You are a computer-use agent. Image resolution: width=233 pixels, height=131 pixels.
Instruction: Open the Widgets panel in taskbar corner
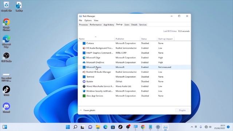pyautogui.click(x=5, y=127)
